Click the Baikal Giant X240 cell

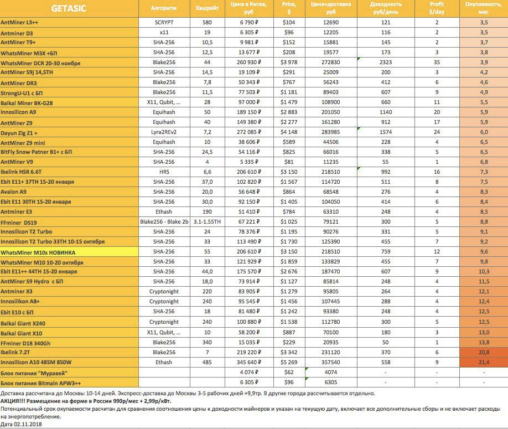point(69,323)
